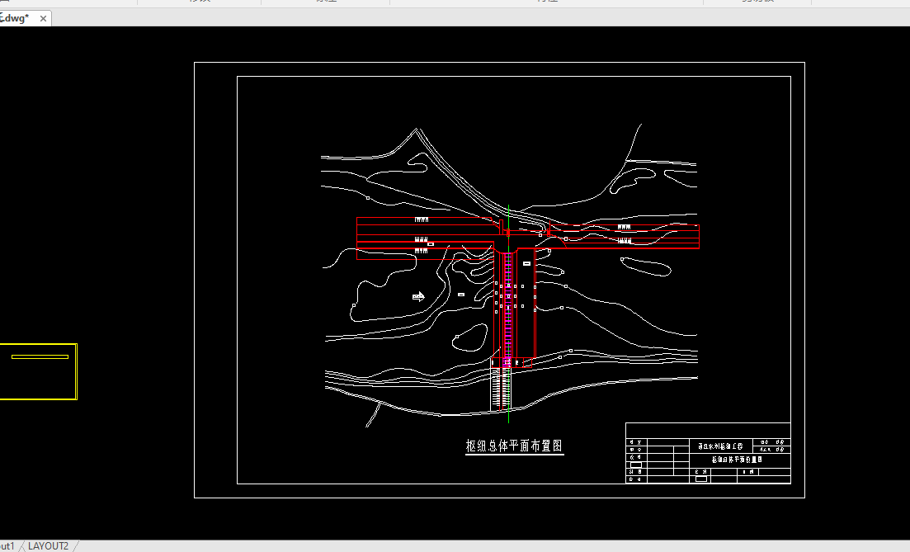Select the drawing title 枢纽总体平面布置图
910x552 pixels.
(x=514, y=446)
